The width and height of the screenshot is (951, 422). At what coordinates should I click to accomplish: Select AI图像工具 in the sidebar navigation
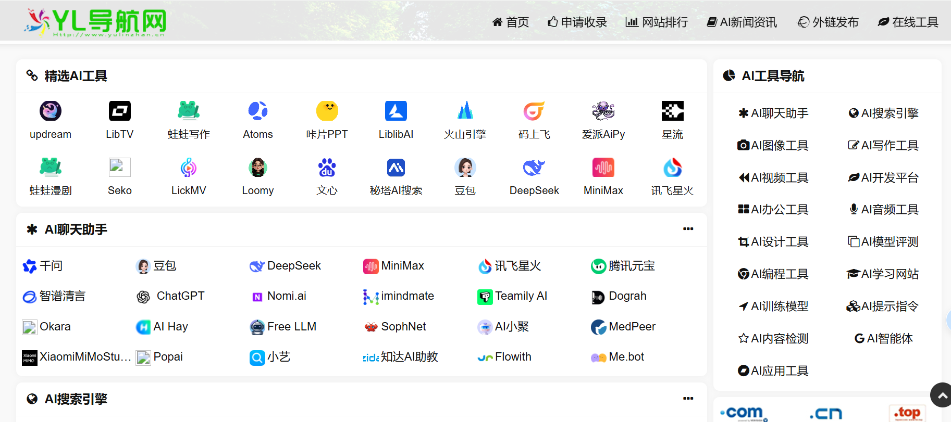(773, 145)
